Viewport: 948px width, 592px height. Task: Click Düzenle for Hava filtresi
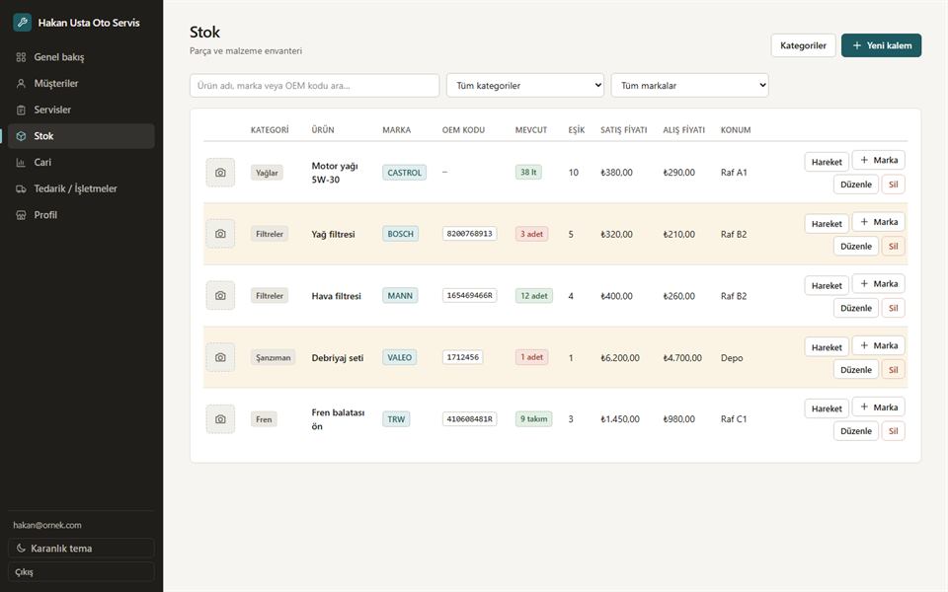[x=855, y=308]
